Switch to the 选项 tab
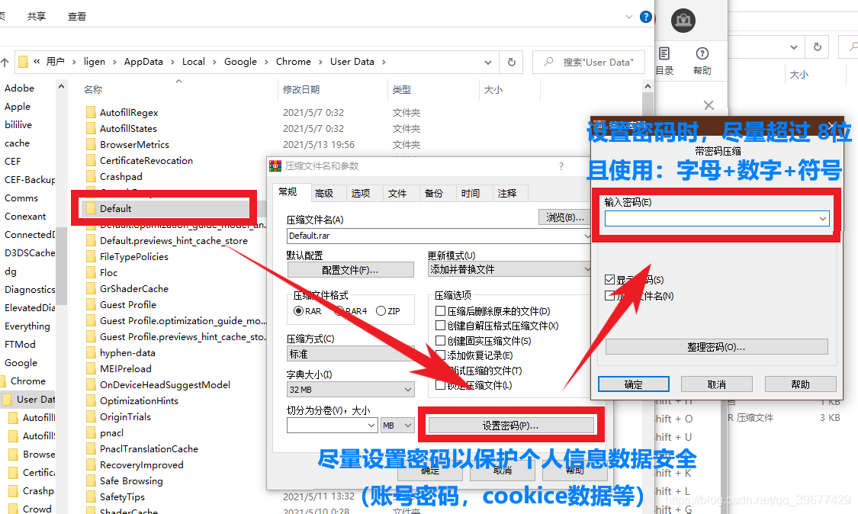This screenshot has height=514, width=858. [361, 193]
